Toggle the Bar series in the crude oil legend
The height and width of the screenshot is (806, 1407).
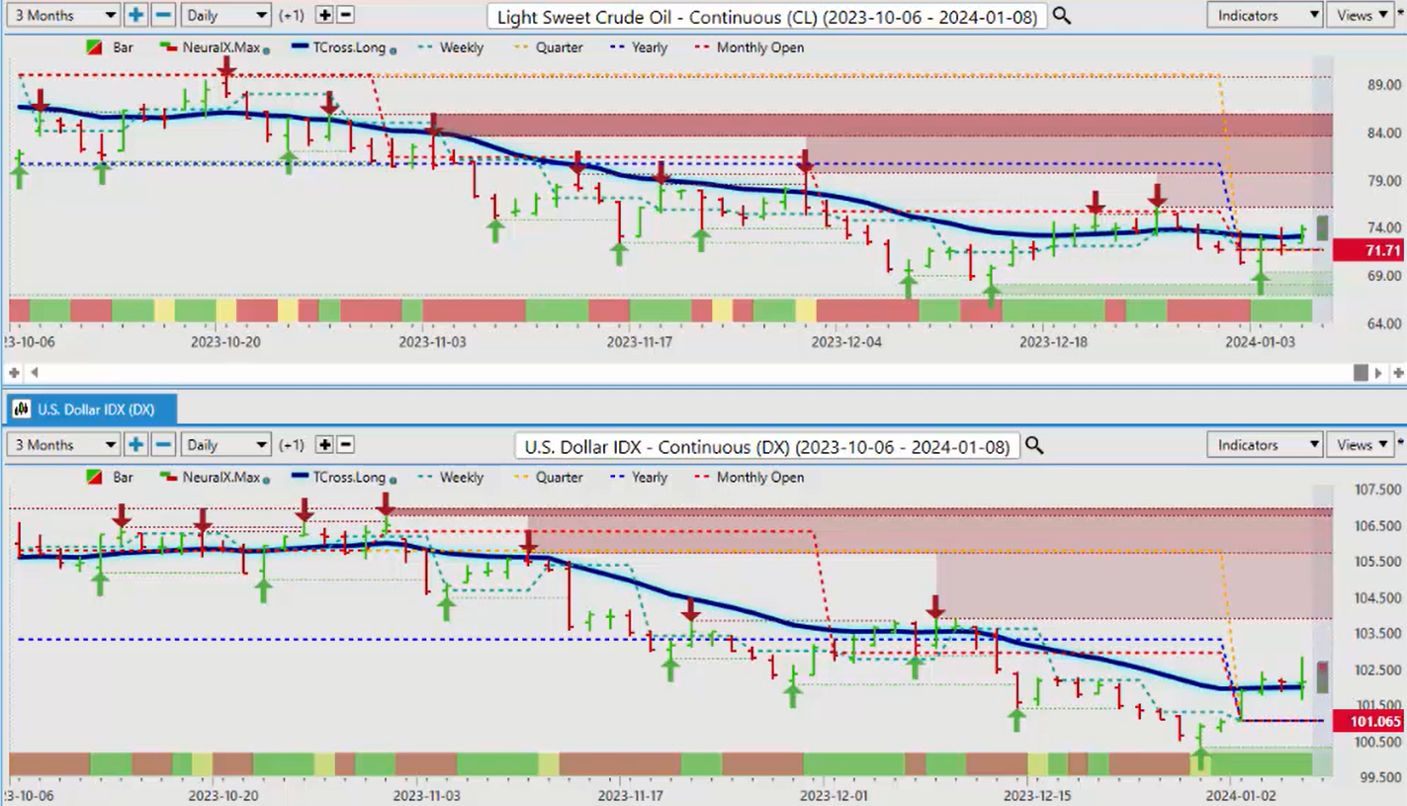tap(111, 47)
